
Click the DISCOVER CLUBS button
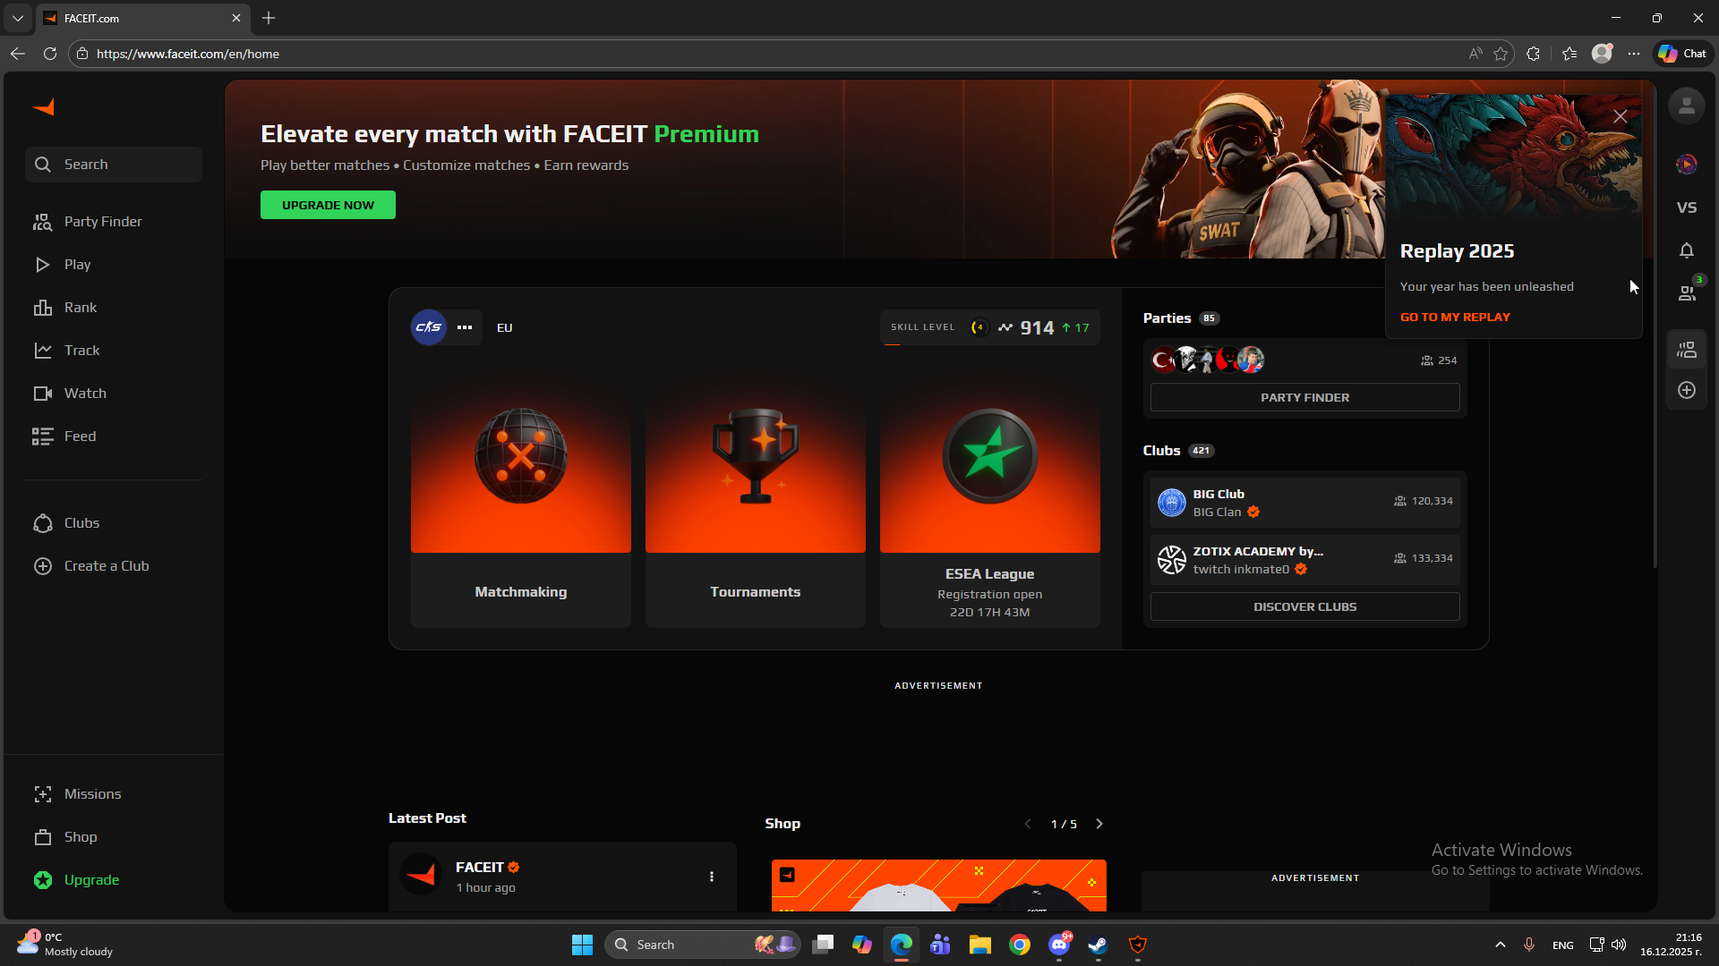[1305, 607]
